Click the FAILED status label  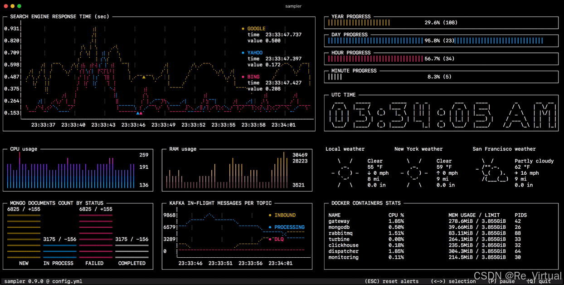(94, 263)
